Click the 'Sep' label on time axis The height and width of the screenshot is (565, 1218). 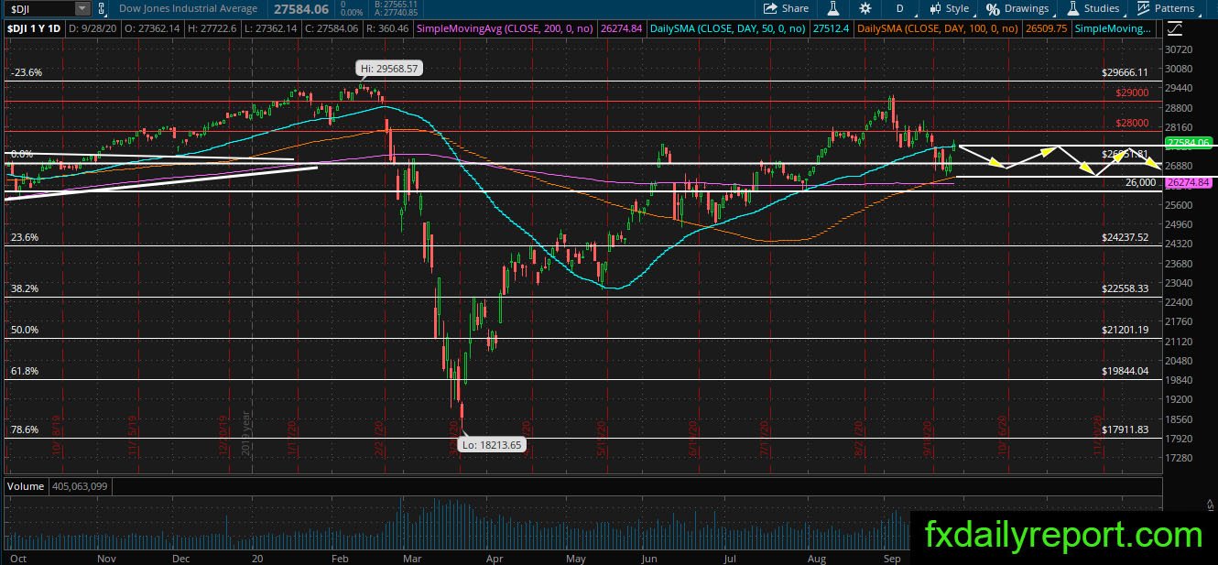892,558
